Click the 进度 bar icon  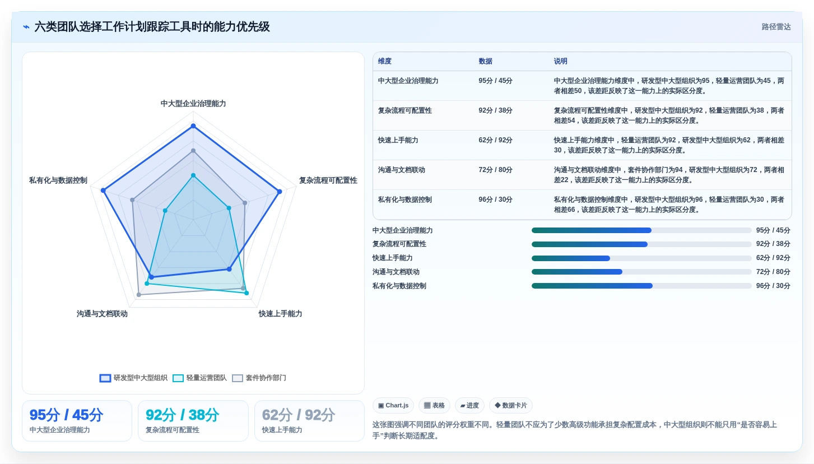point(463,406)
